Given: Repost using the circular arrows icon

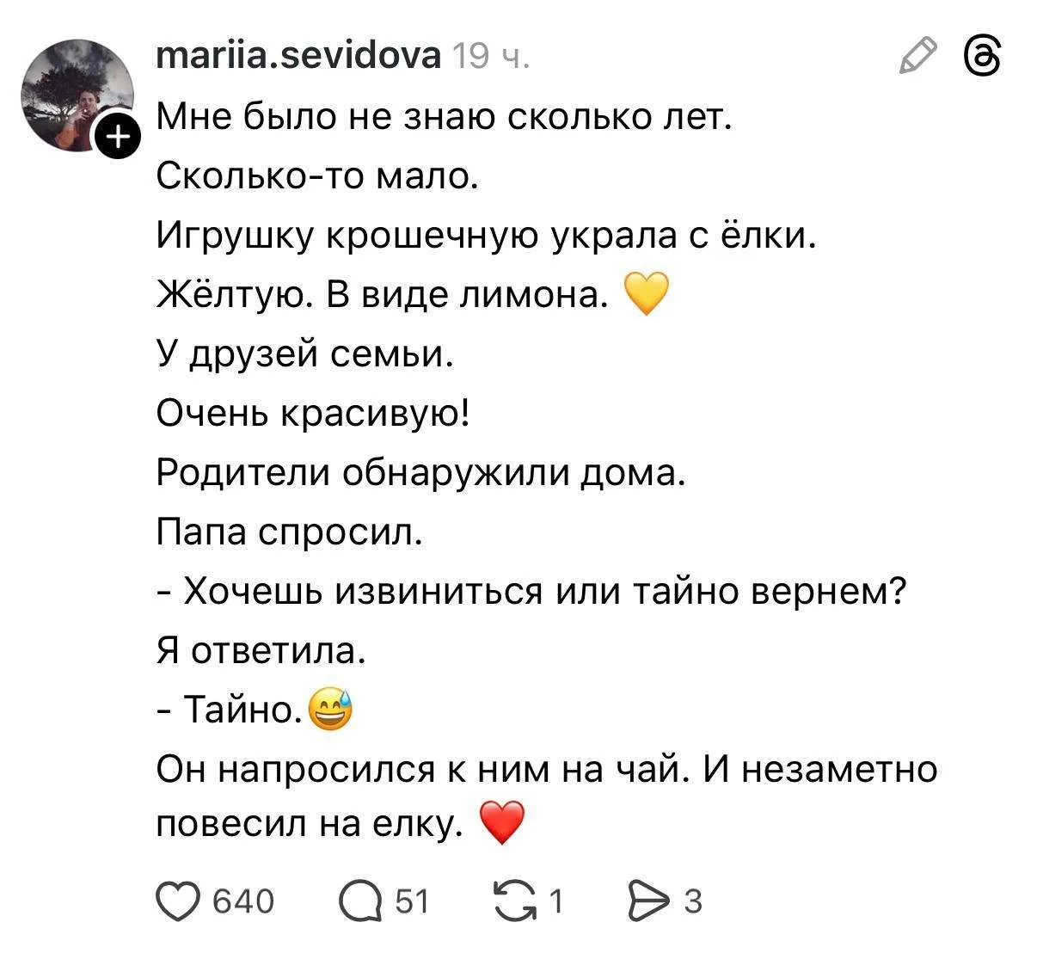Looking at the screenshot, I should (x=516, y=901).
